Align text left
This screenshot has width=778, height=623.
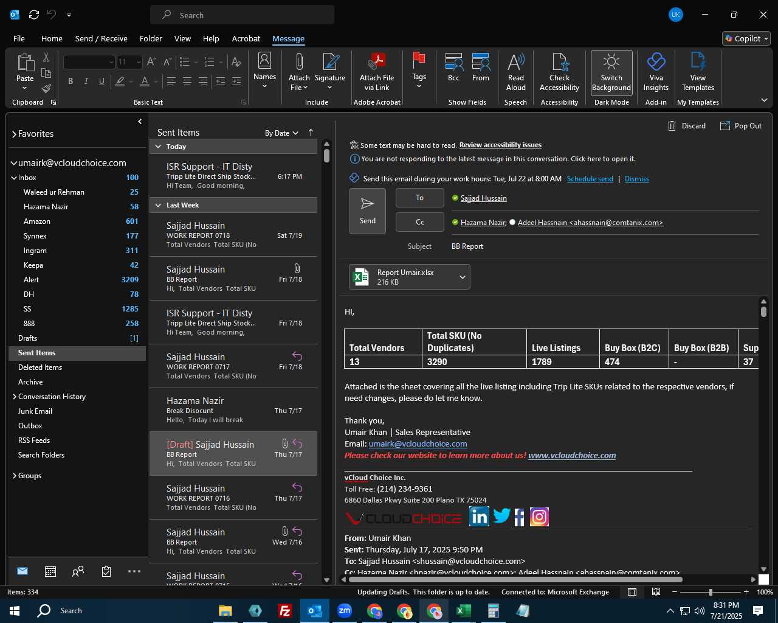coord(171,81)
